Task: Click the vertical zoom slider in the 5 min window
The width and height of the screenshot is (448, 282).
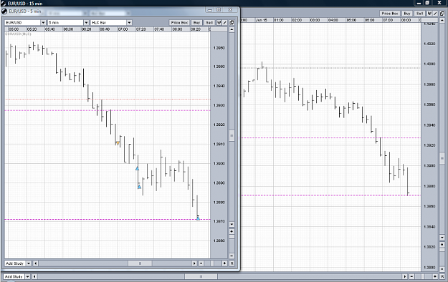Action: coord(232,237)
